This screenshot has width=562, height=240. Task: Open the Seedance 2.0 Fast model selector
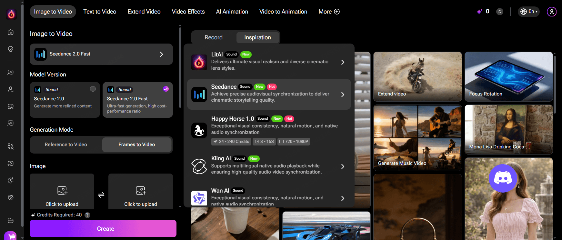pyautogui.click(x=101, y=54)
